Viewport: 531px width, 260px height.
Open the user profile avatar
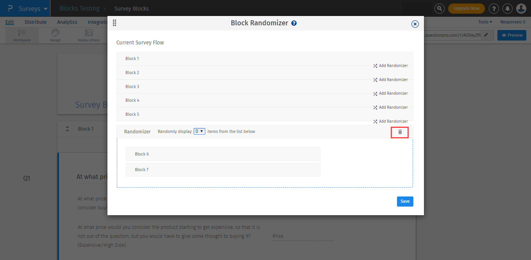click(x=521, y=8)
